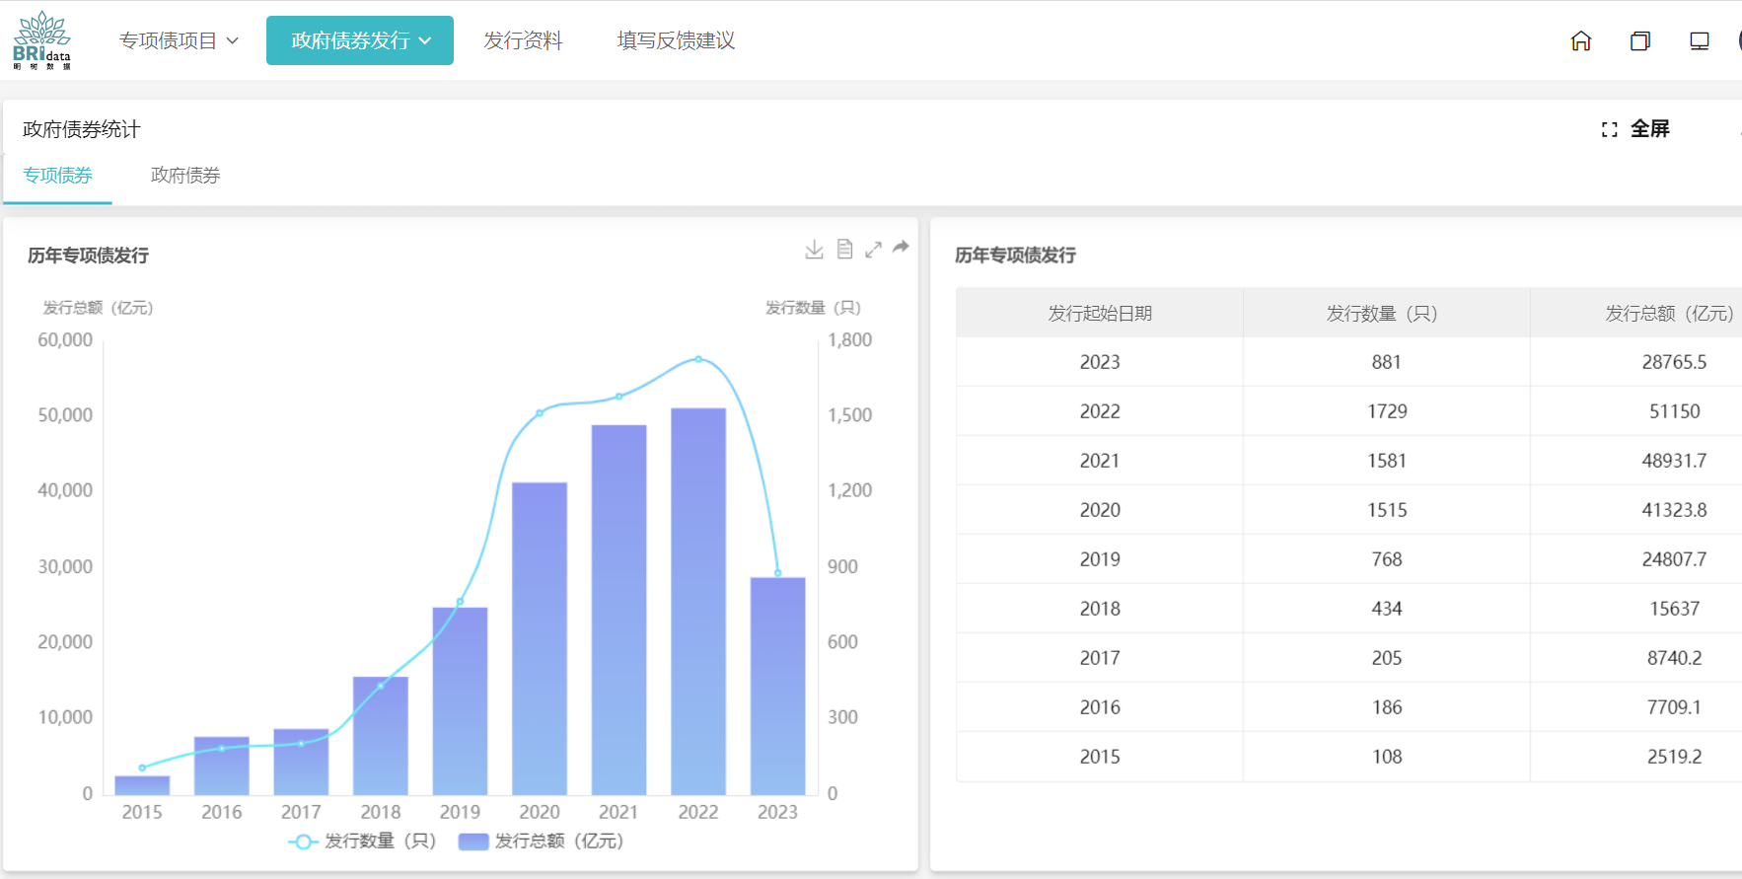Click the 205 quantity cell
1742x879 pixels.
[x=1387, y=658]
